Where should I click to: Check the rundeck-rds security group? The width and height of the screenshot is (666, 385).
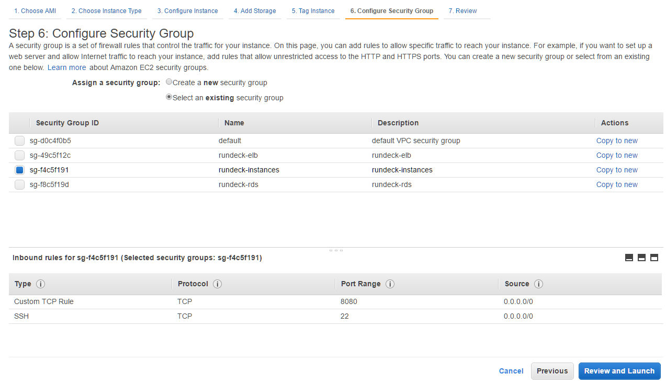(x=19, y=184)
